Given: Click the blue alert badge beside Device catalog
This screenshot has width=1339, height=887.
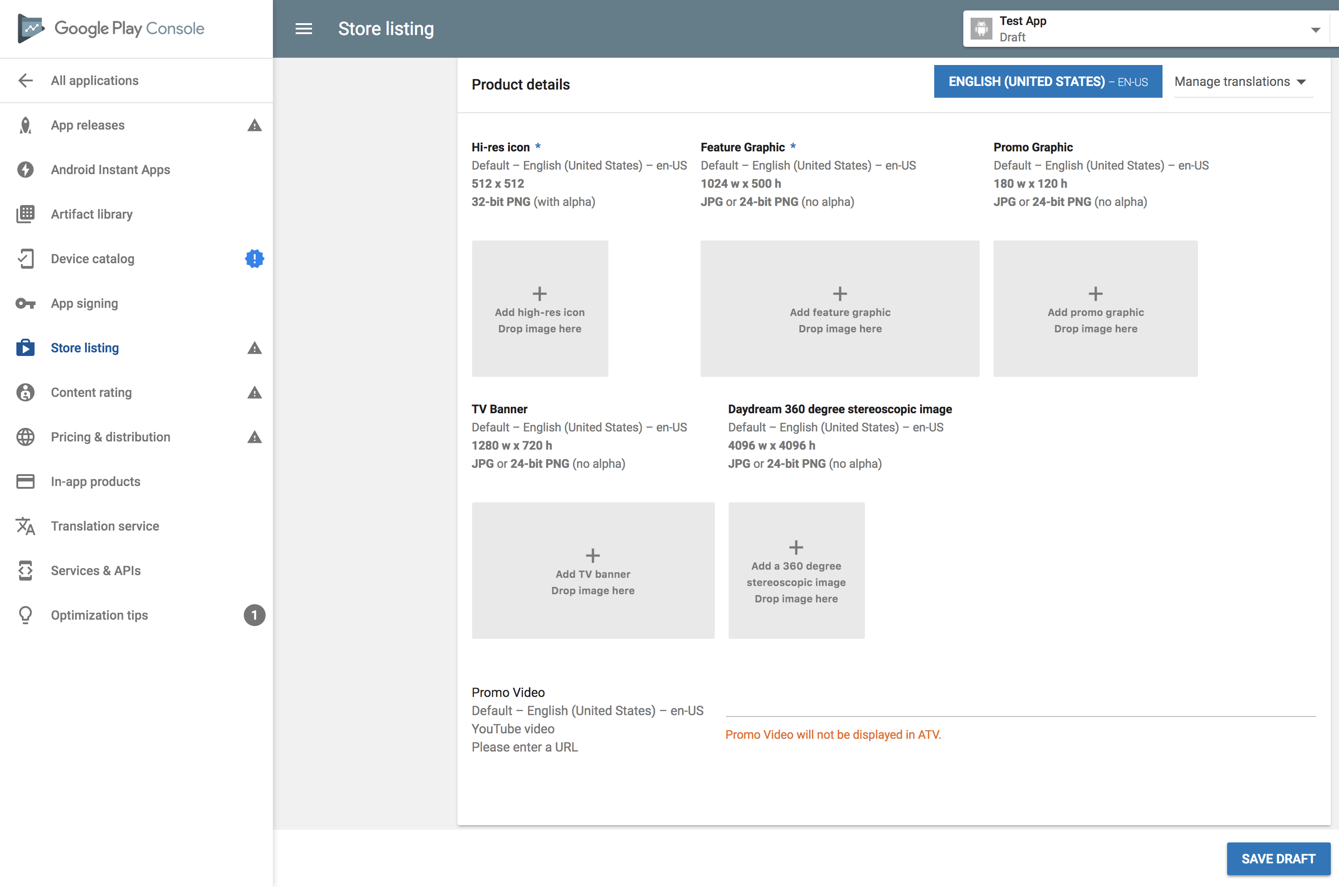Looking at the screenshot, I should click(x=254, y=259).
